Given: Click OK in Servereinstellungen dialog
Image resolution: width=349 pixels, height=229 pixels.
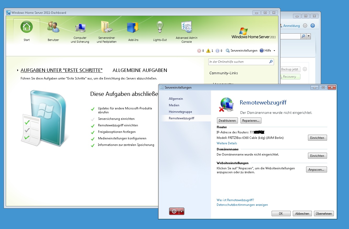Looking at the screenshot, I should click(281, 214).
